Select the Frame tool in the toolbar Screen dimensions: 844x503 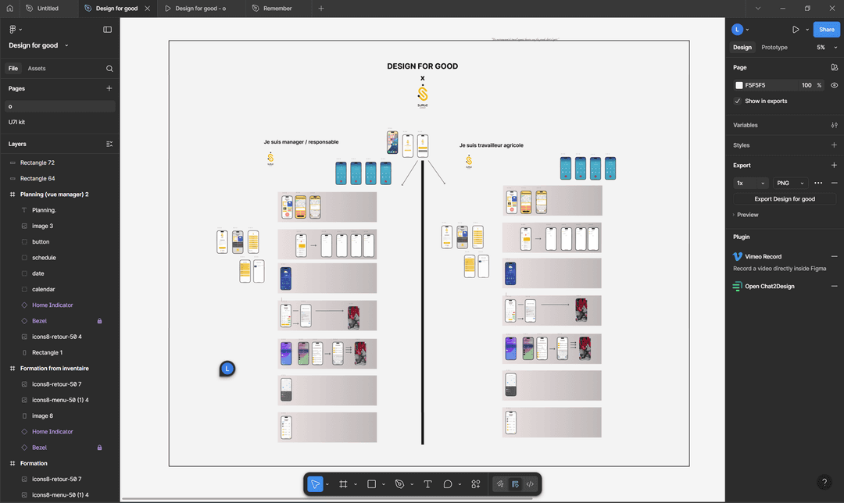pos(342,483)
